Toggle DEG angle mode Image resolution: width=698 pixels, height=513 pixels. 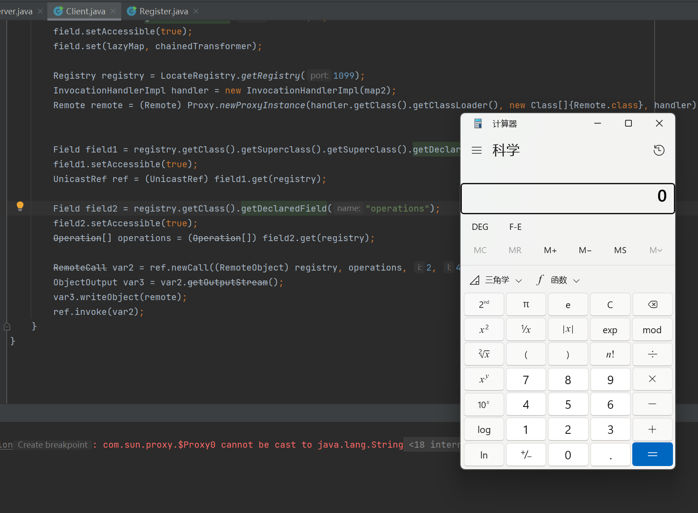coord(480,227)
